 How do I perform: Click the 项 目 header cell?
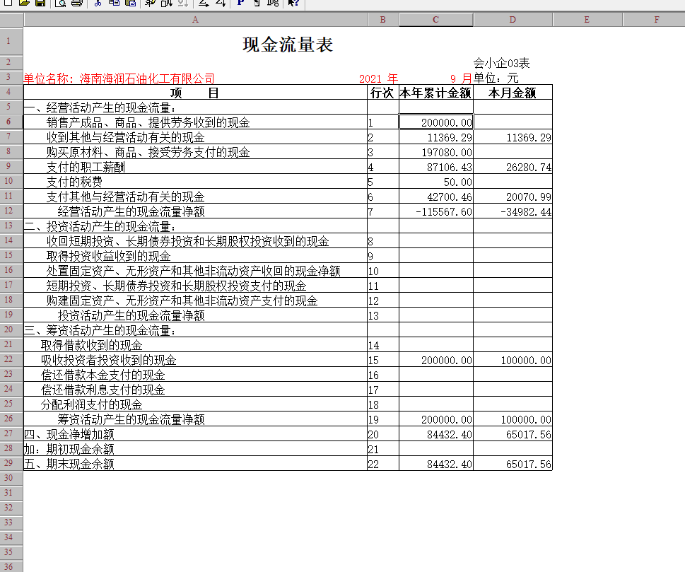point(195,93)
